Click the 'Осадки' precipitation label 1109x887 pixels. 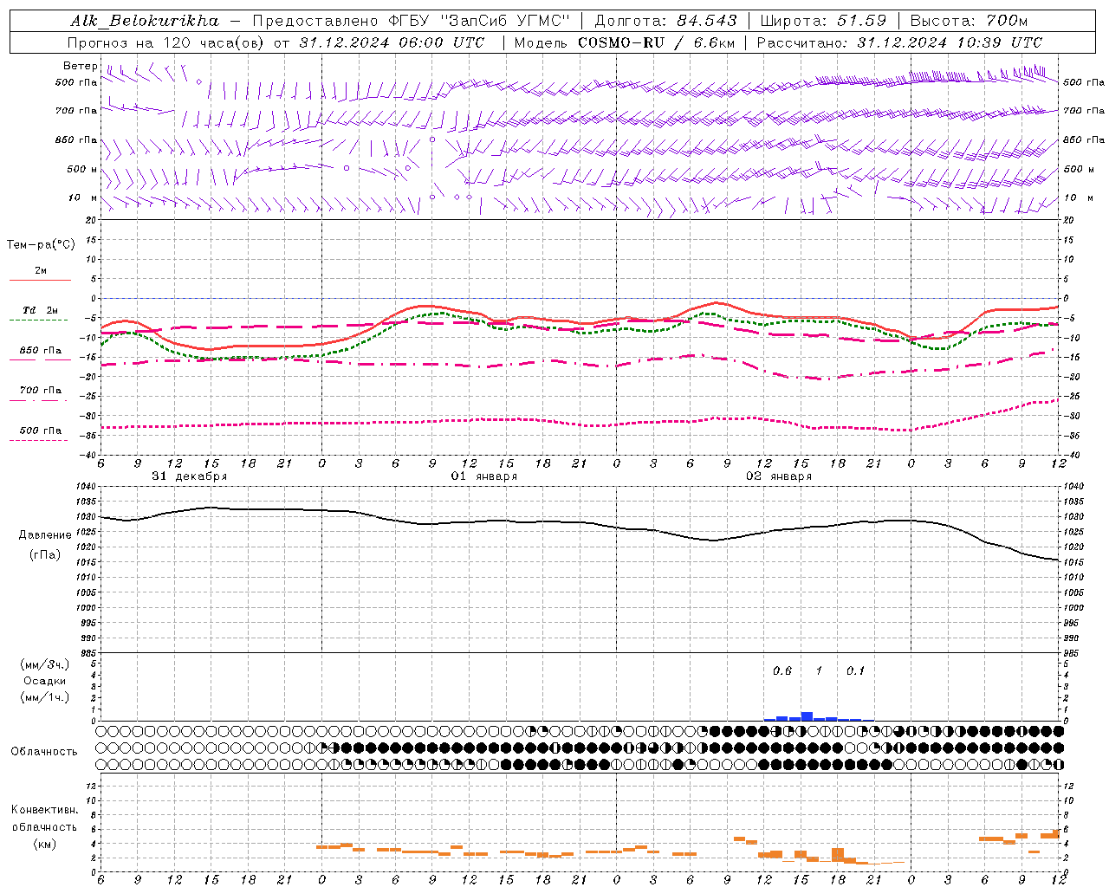pyautogui.click(x=44, y=681)
